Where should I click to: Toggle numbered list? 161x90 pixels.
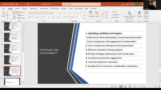coord(69,13)
